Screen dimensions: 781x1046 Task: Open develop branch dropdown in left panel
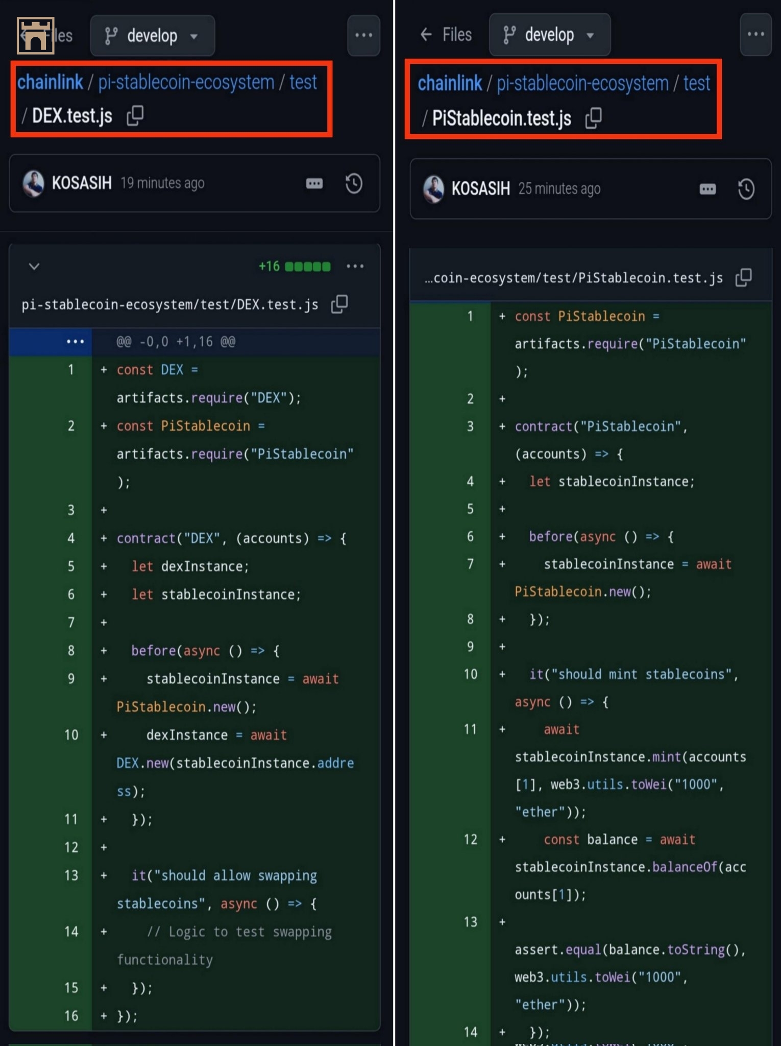[152, 36]
